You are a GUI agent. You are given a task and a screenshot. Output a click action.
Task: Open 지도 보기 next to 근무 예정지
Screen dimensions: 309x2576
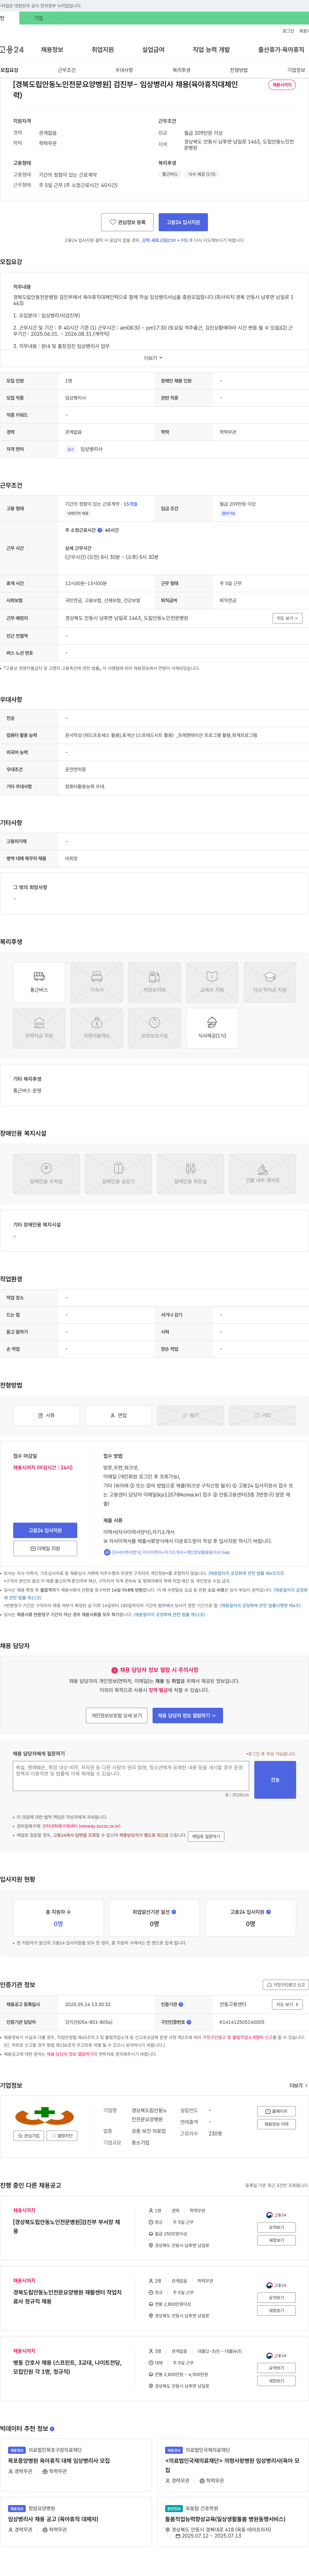coord(287,618)
